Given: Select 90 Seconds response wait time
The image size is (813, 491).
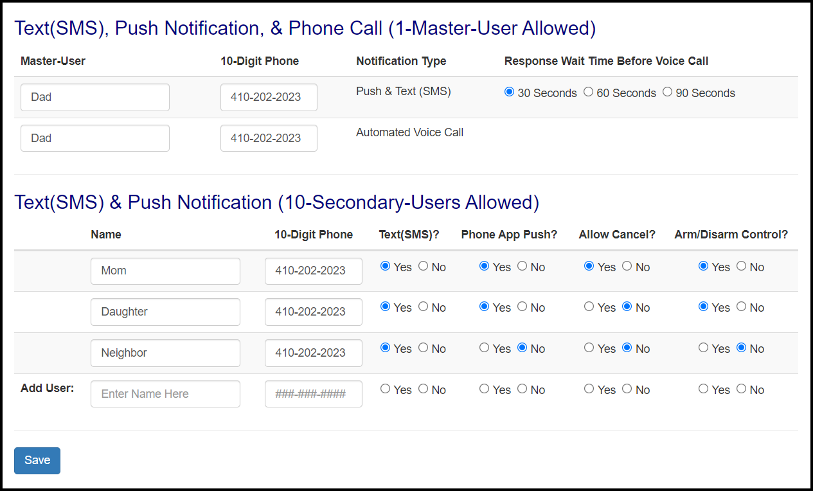Looking at the screenshot, I should coord(667,92).
